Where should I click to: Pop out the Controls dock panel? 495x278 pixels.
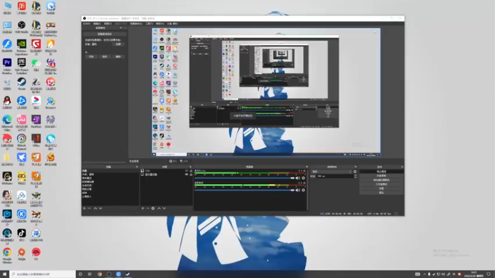402,167
